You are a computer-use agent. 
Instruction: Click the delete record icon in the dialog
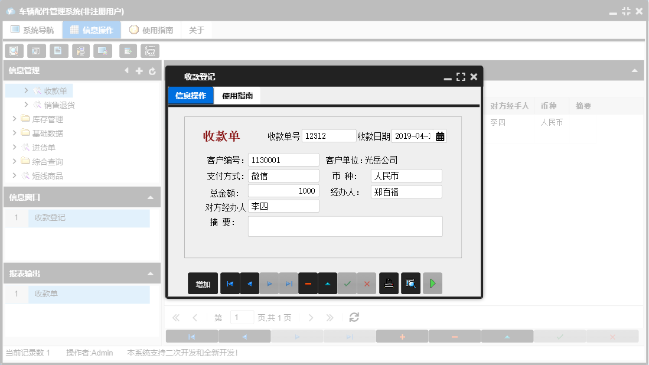[308, 283]
